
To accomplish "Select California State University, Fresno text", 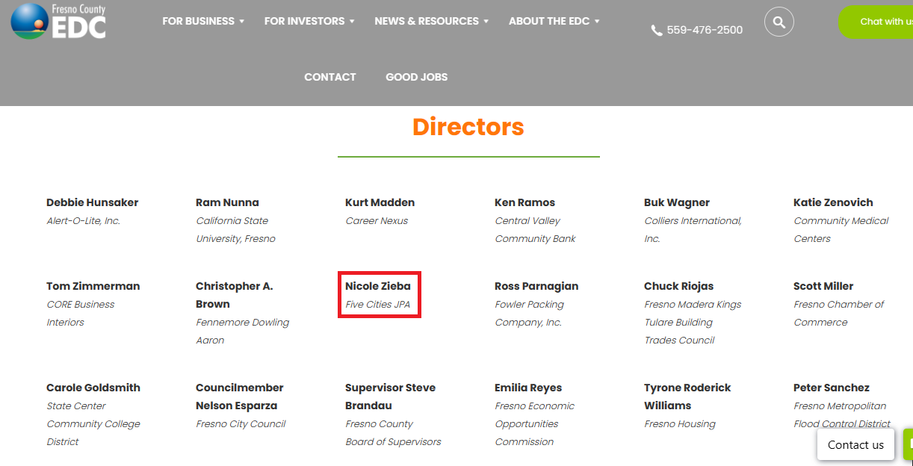I will pyautogui.click(x=236, y=229).
